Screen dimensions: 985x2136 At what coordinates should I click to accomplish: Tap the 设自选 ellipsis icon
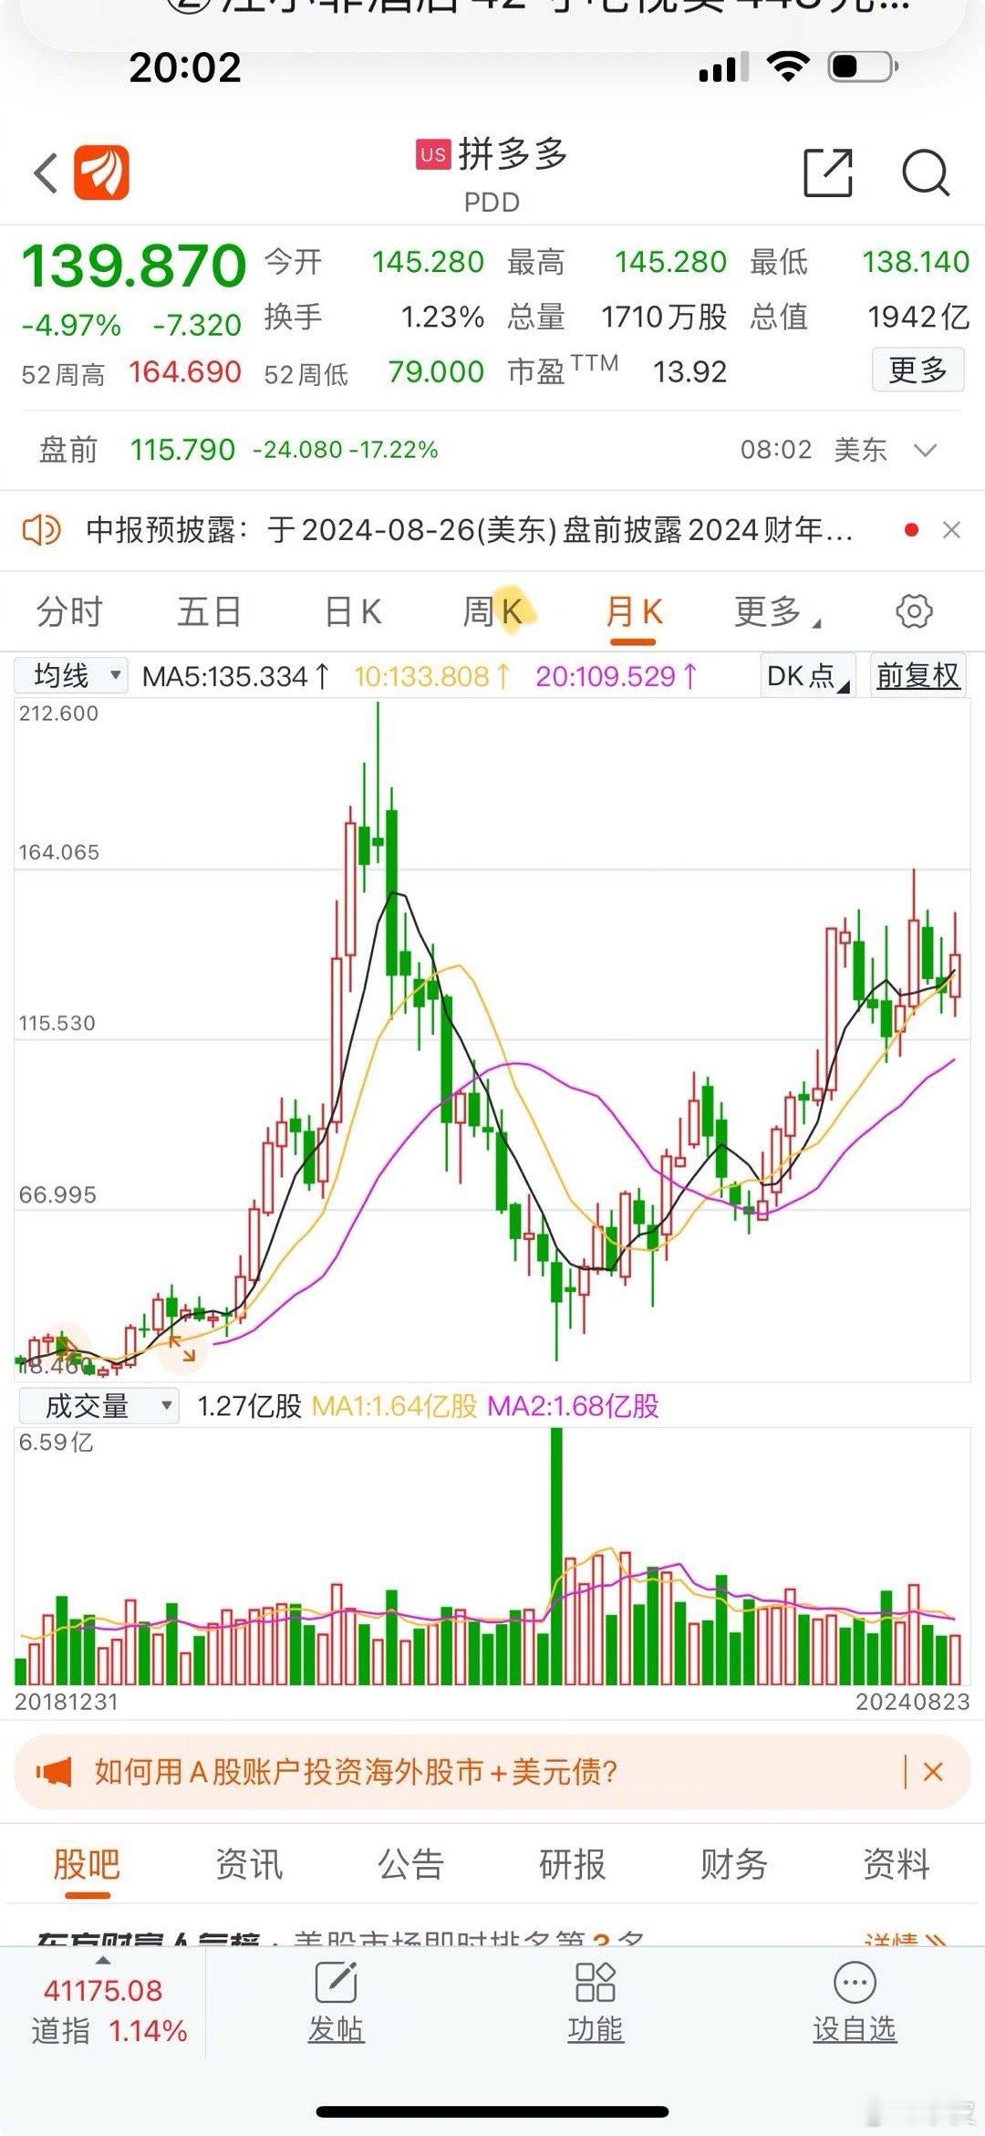pos(855,1983)
